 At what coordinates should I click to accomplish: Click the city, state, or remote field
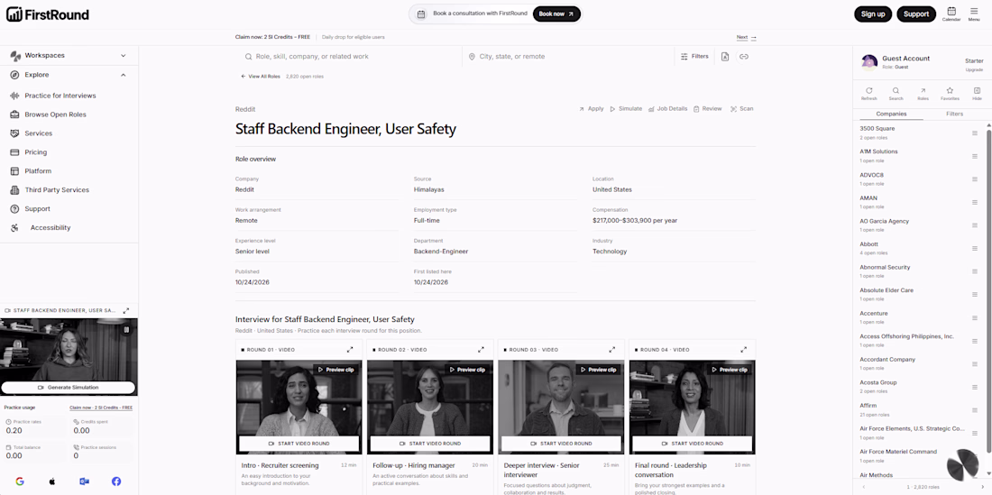pos(569,56)
